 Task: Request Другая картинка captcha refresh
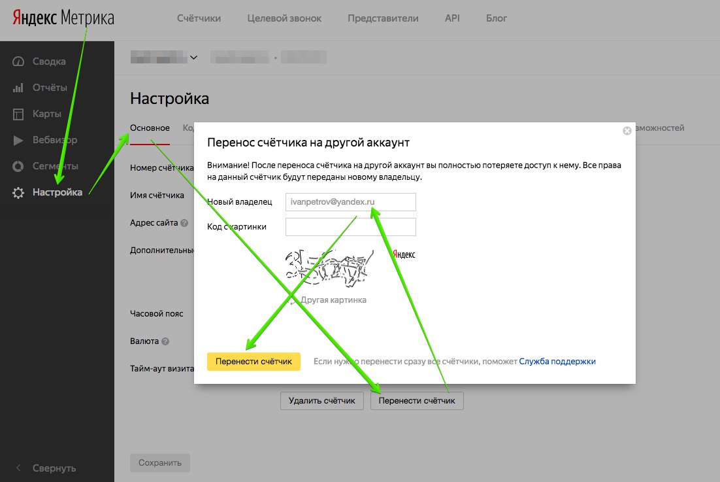[x=333, y=300]
